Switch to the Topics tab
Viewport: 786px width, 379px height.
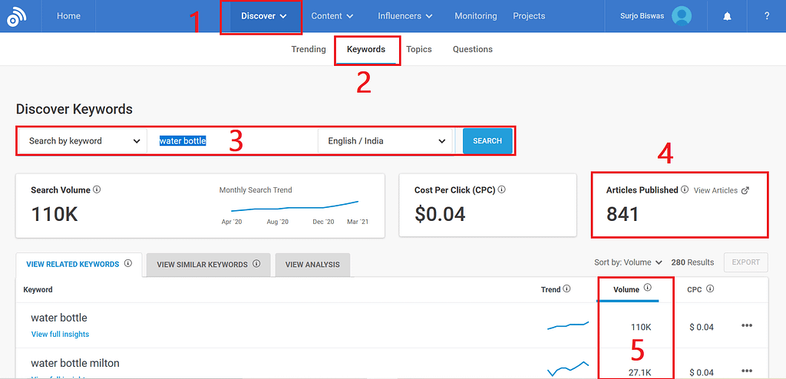[x=419, y=49]
